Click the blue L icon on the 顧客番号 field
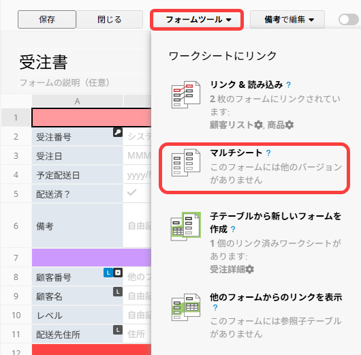Viewport: 361px width, 355px height. click(x=108, y=273)
